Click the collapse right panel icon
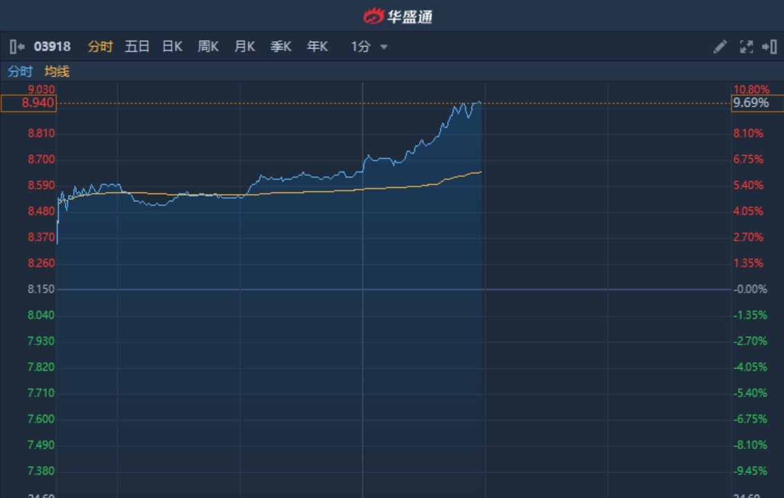Viewport: 784px width, 498px height. (x=769, y=47)
